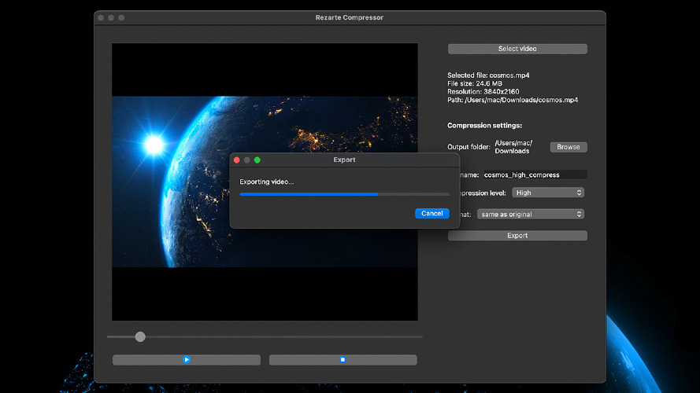
Task: Close the Export dialog with red button
Action: click(x=236, y=160)
